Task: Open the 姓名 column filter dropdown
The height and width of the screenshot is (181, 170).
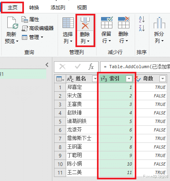Action: click(x=95, y=79)
